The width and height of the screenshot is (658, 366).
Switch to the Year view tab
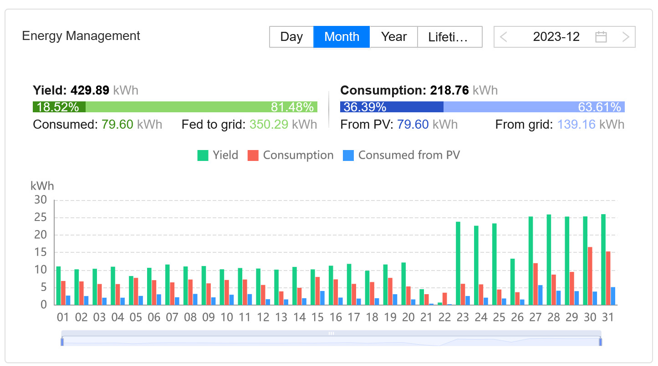click(x=393, y=37)
